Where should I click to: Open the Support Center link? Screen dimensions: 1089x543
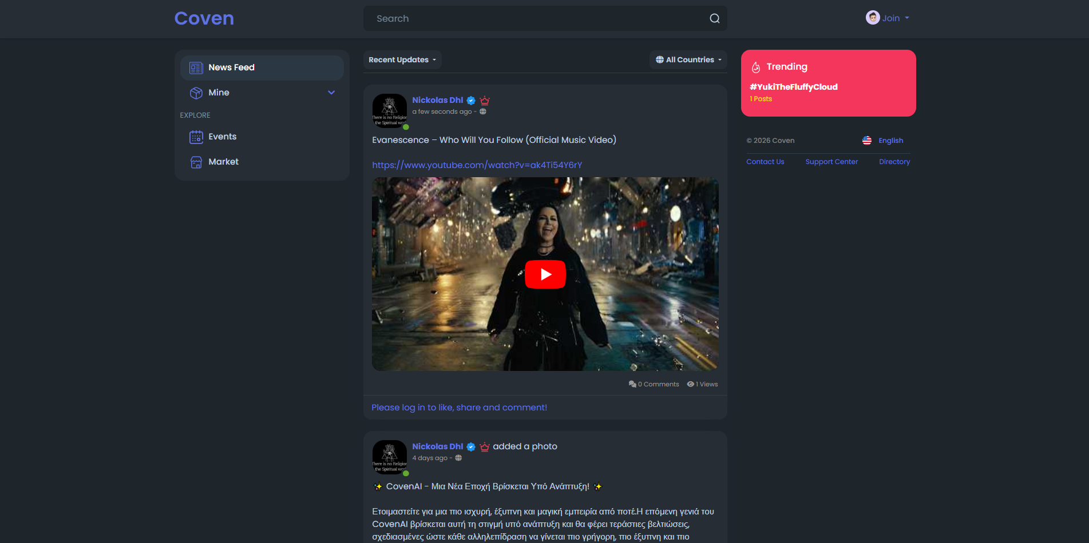point(831,162)
